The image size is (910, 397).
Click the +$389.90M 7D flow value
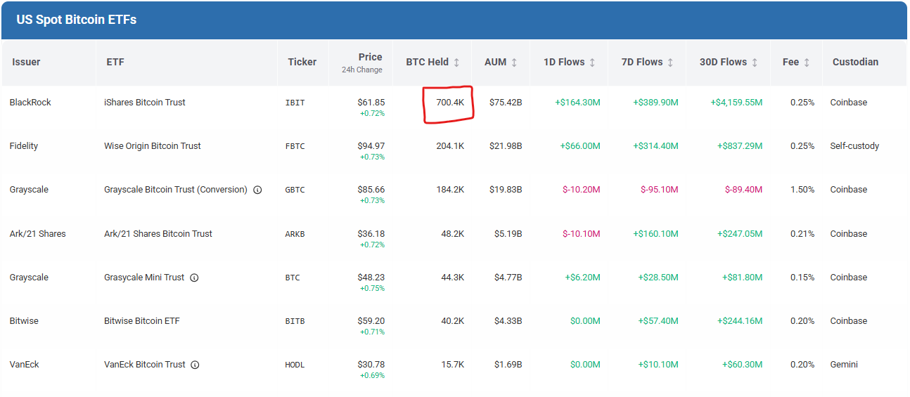[x=655, y=103]
